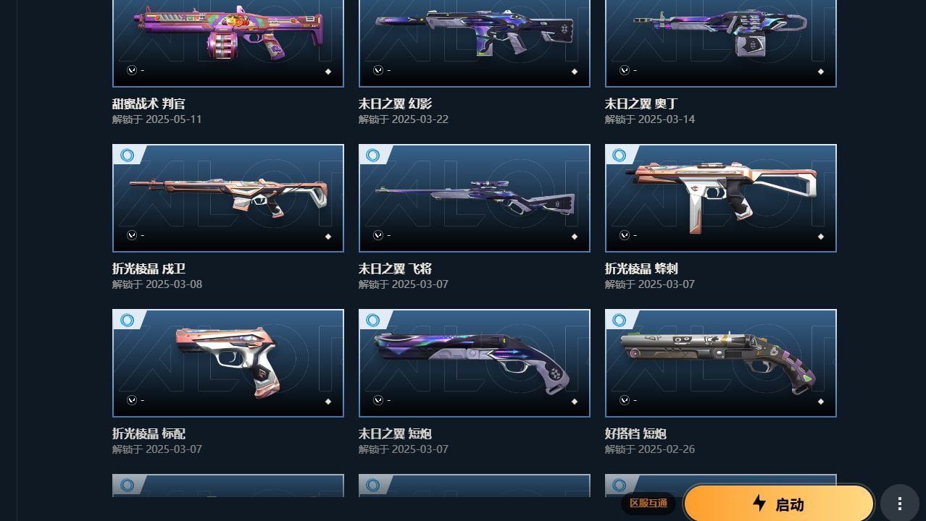926x521 pixels.
Task: Select the 折光棱晶 蜂刺 SMG thumbnail
Action: (721, 198)
